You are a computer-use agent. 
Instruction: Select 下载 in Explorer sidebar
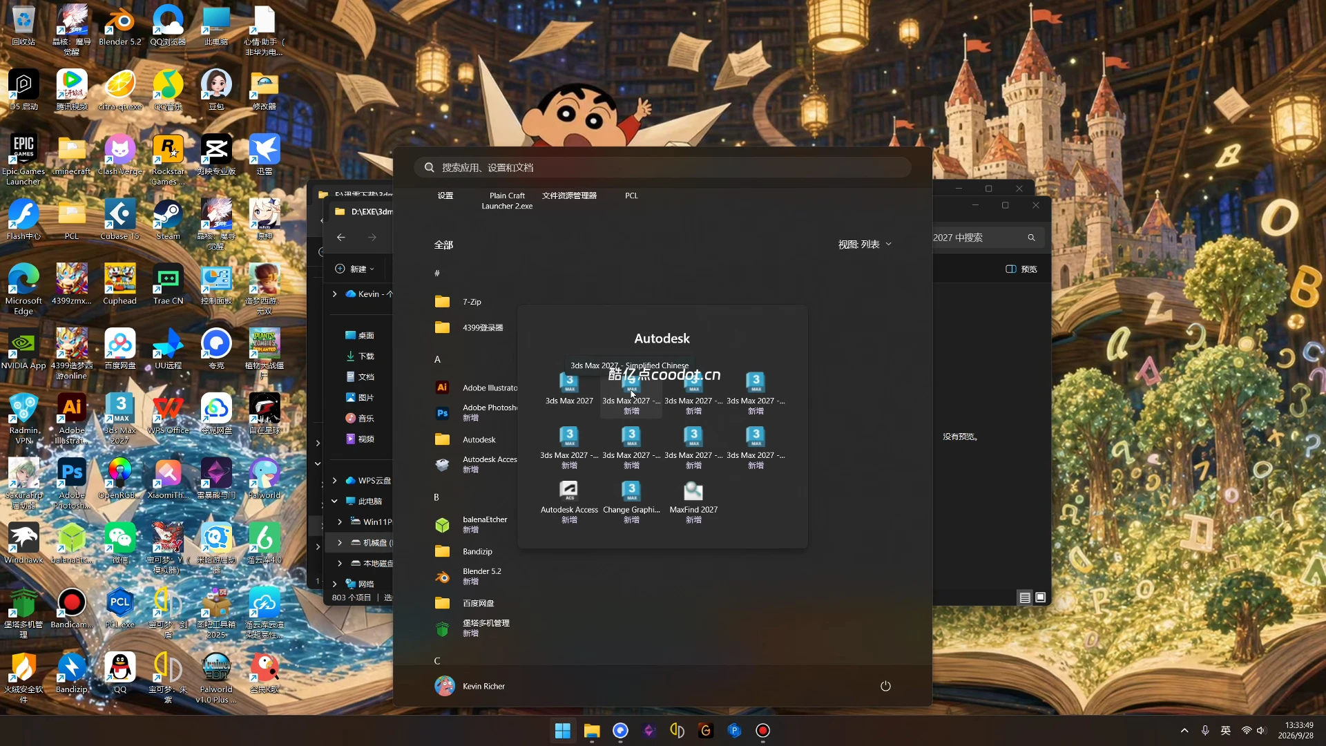point(360,356)
